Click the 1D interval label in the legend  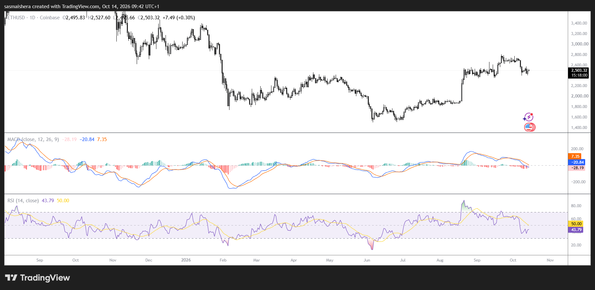[x=32, y=18]
